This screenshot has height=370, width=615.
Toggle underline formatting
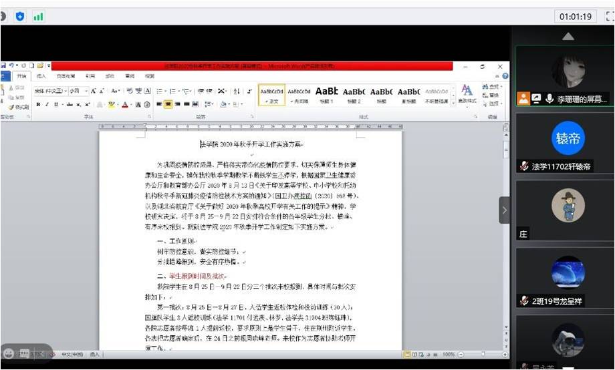coord(55,105)
